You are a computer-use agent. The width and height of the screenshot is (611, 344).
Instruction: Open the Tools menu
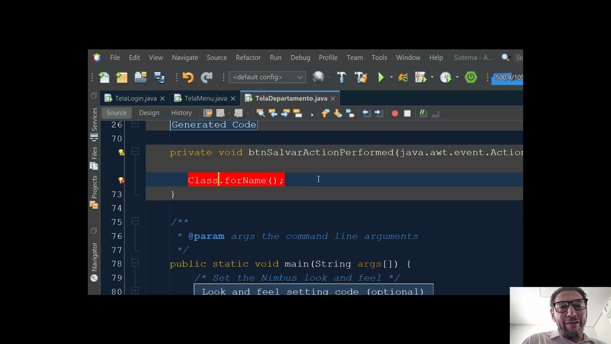[379, 57]
